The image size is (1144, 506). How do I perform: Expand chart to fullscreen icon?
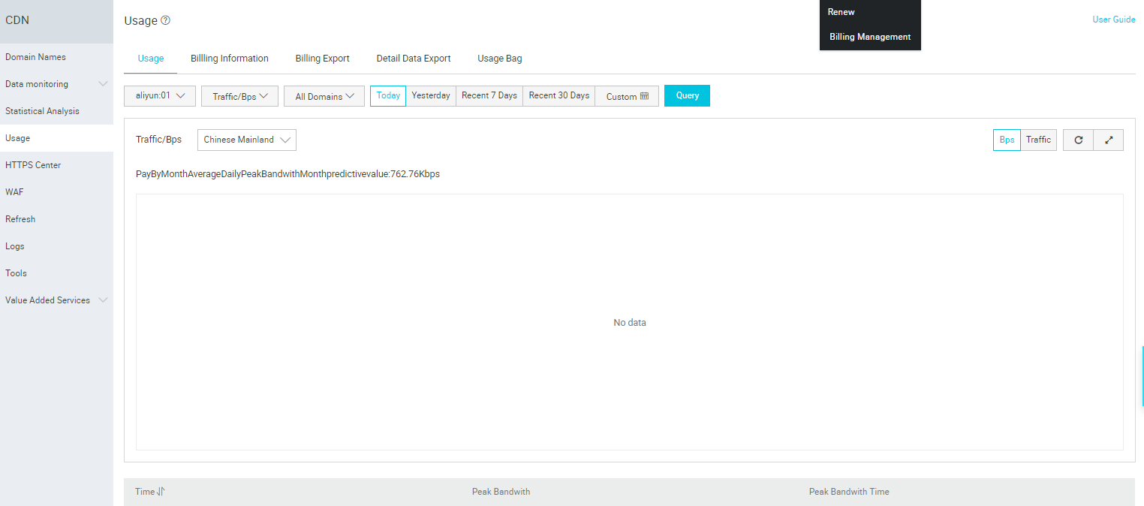(x=1109, y=140)
